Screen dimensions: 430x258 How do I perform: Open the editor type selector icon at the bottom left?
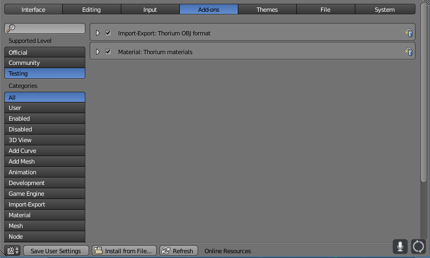[x=12, y=250]
